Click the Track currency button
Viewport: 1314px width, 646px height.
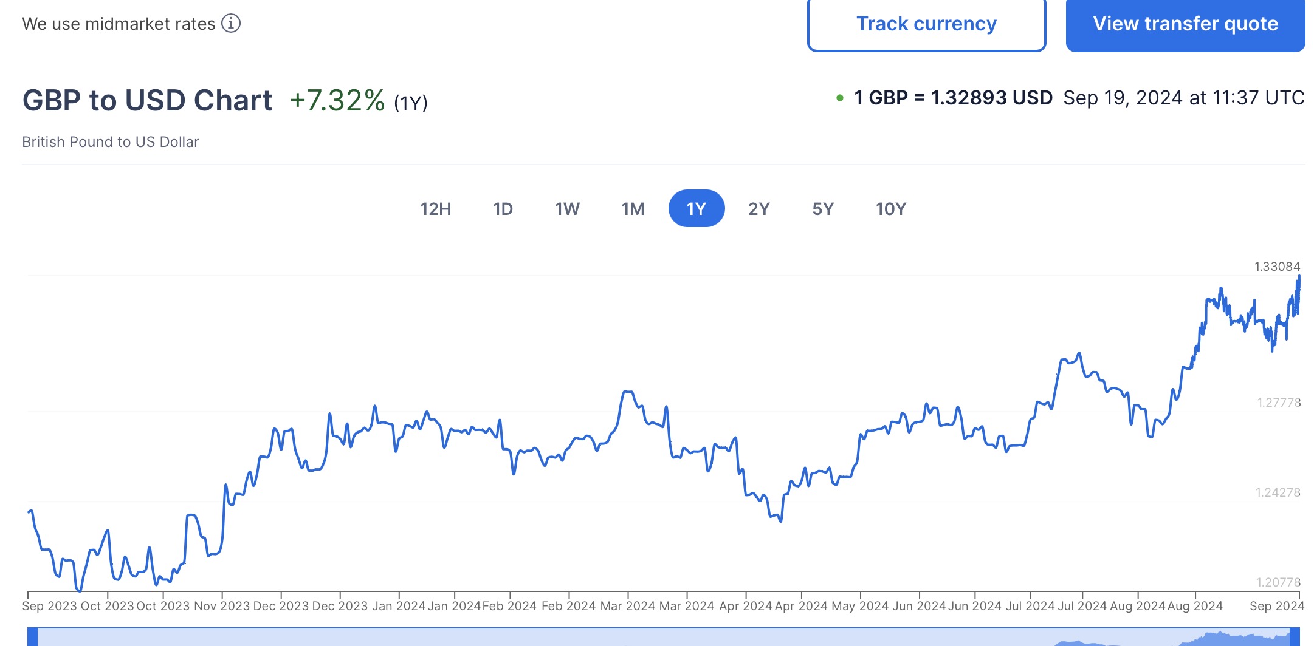coord(926,24)
